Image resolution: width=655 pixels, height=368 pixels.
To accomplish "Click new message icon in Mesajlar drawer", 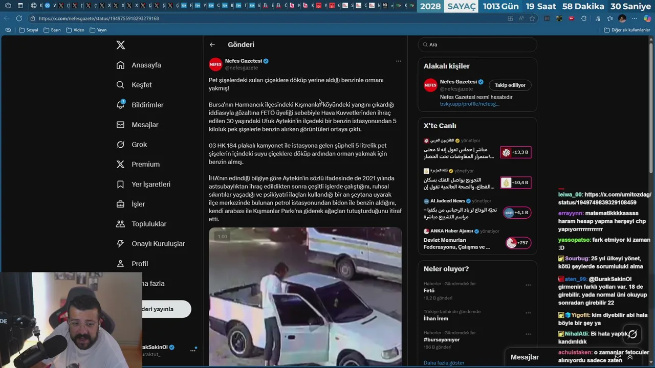I will pos(618,357).
